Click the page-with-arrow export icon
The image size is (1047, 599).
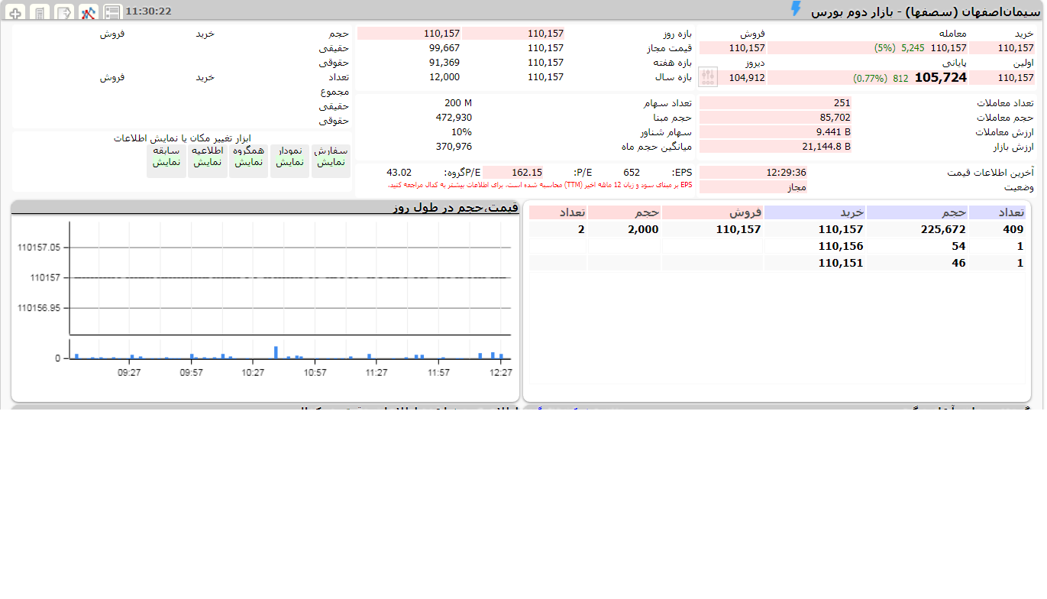64,12
